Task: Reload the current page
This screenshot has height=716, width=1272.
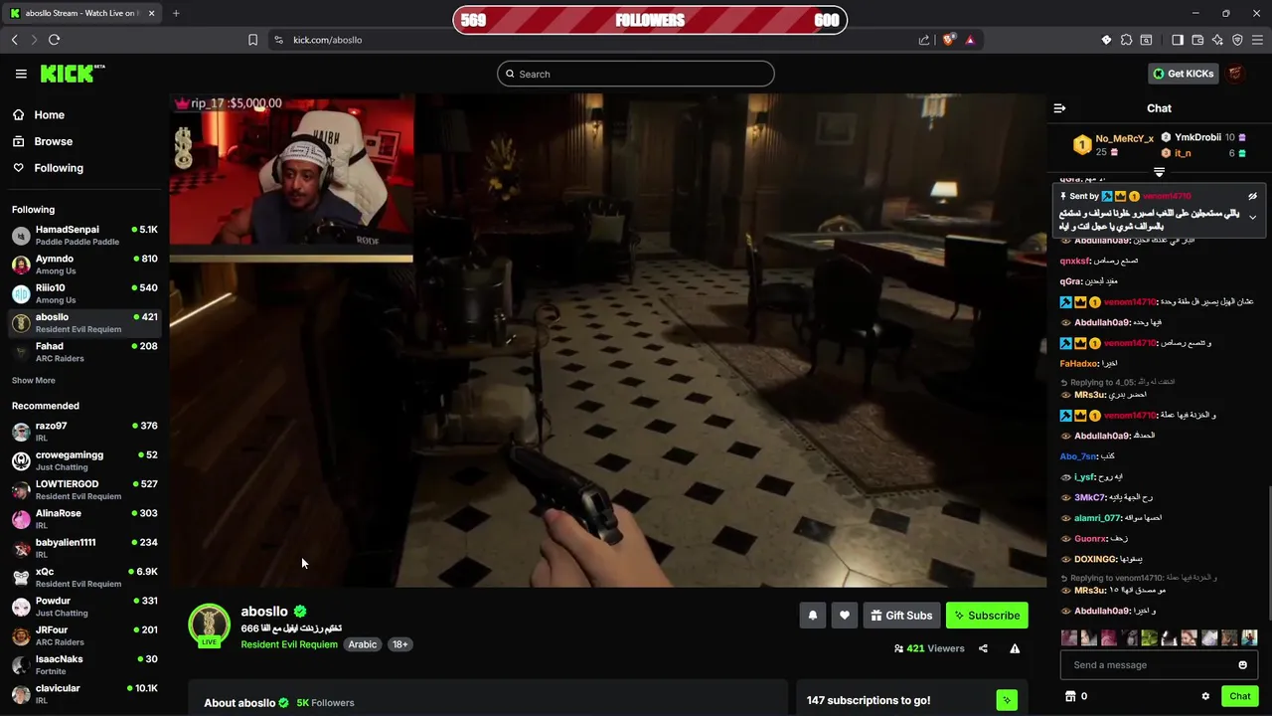Action: pos(54,40)
